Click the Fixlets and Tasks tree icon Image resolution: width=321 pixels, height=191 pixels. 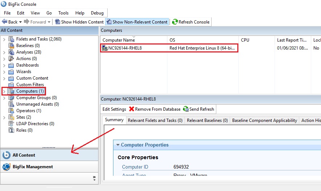11,39
